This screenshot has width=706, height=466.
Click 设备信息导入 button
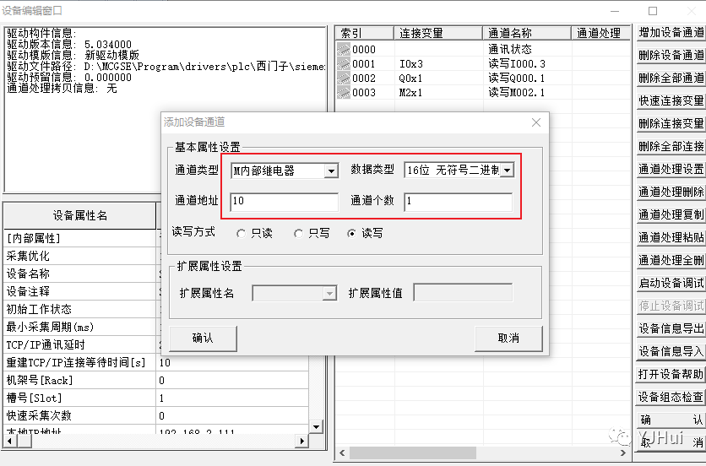tap(671, 351)
